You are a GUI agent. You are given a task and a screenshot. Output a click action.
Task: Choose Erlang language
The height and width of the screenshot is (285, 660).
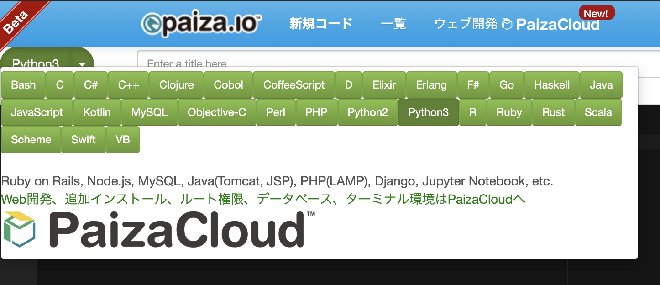[x=431, y=85]
